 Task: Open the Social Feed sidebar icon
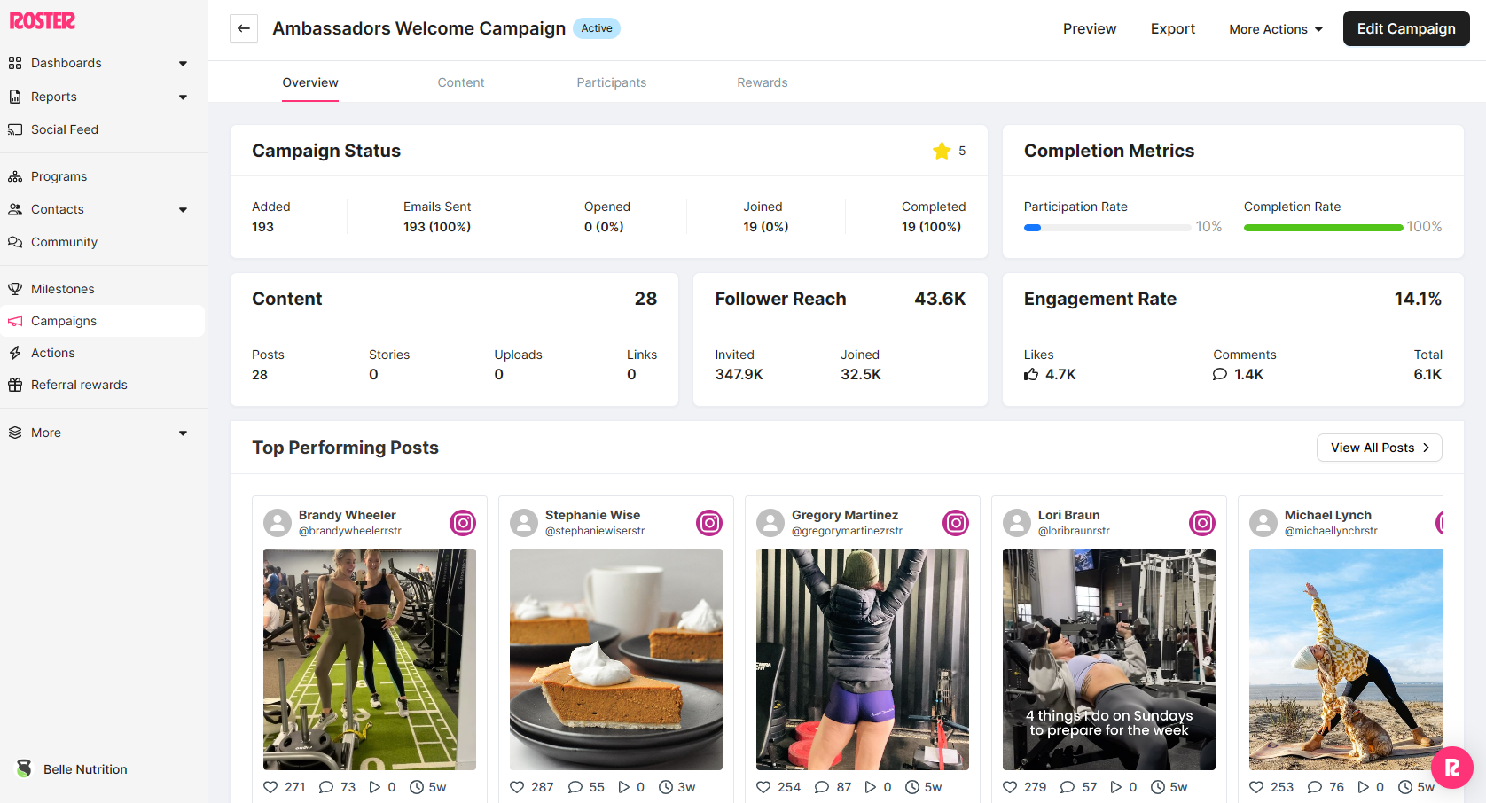(x=15, y=129)
